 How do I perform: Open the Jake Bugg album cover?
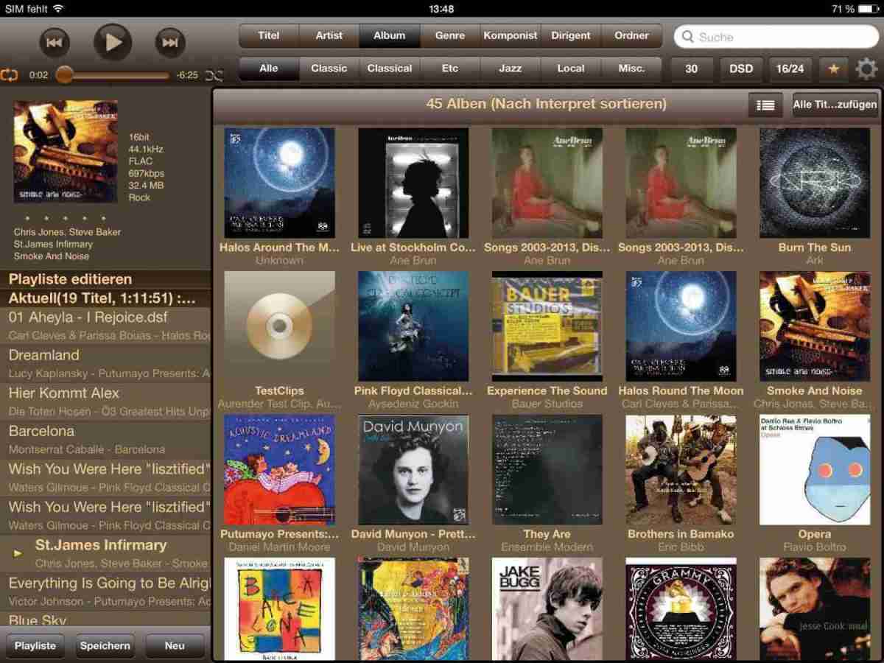(547, 608)
